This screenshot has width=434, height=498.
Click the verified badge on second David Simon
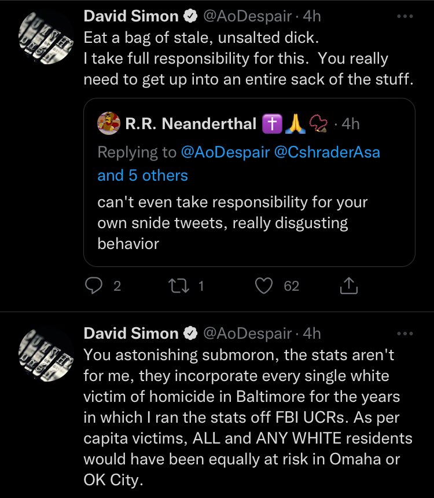(x=190, y=334)
